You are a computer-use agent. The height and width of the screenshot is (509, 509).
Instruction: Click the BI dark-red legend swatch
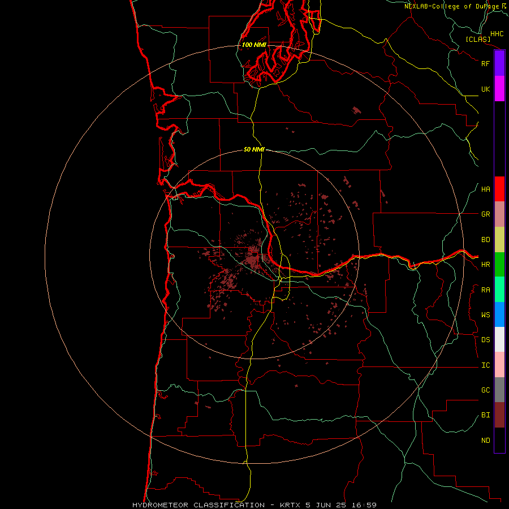499,415
